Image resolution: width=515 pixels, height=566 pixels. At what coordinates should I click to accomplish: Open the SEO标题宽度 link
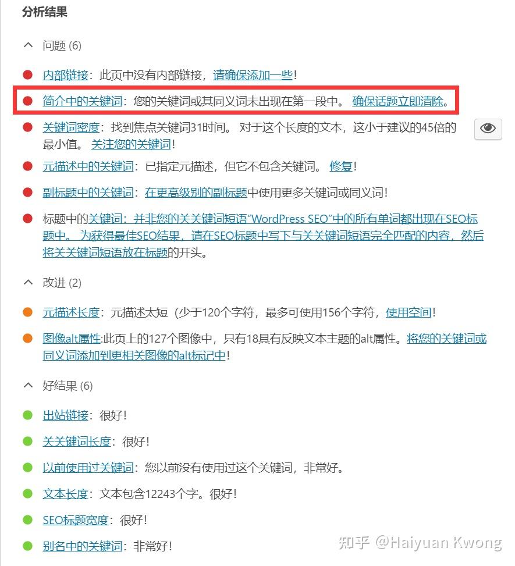[x=76, y=520]
